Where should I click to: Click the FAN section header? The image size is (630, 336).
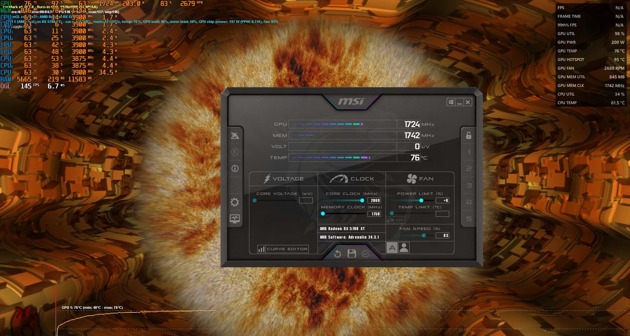(x=420, y=179)
